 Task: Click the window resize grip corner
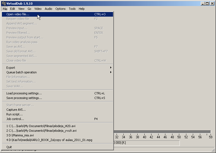click(x=213, y=150)
